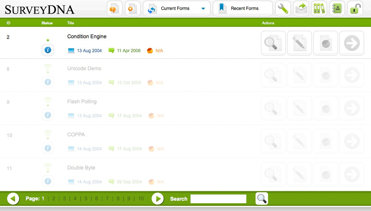The height and width of the screenshot is (211, 371).
Task: Go to page 5 in pagination
Action: 86,199
